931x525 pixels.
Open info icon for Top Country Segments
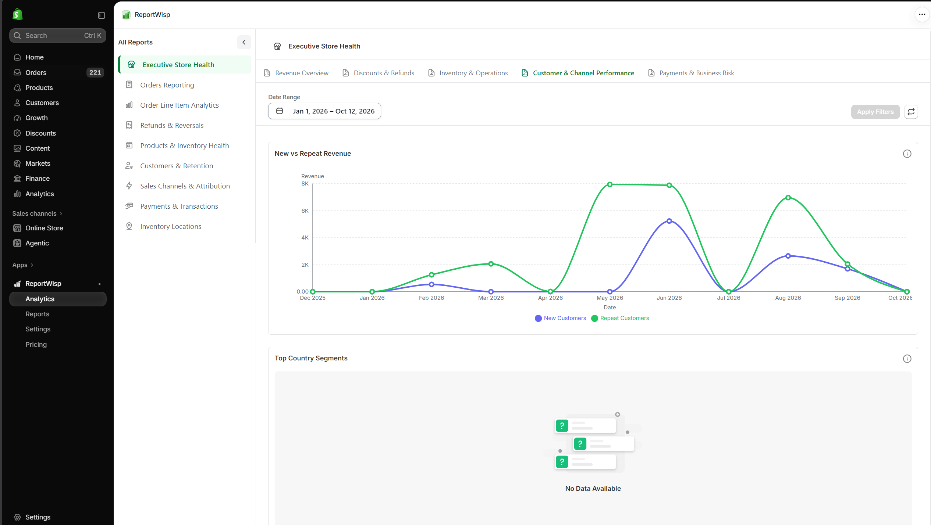[907, 359]
